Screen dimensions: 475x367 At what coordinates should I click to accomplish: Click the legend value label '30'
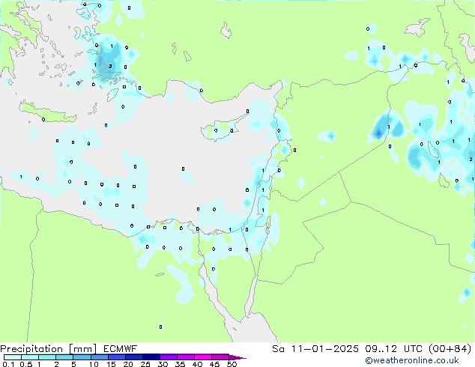coord(163,364)
